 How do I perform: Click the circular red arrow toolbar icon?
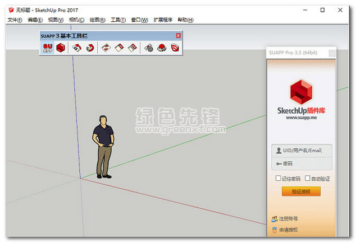90,48
